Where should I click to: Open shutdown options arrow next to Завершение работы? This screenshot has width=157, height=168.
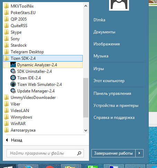coord(139,153)
